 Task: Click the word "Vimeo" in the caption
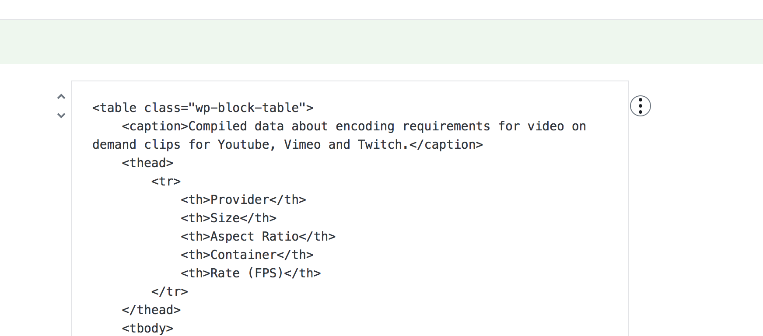302,144
